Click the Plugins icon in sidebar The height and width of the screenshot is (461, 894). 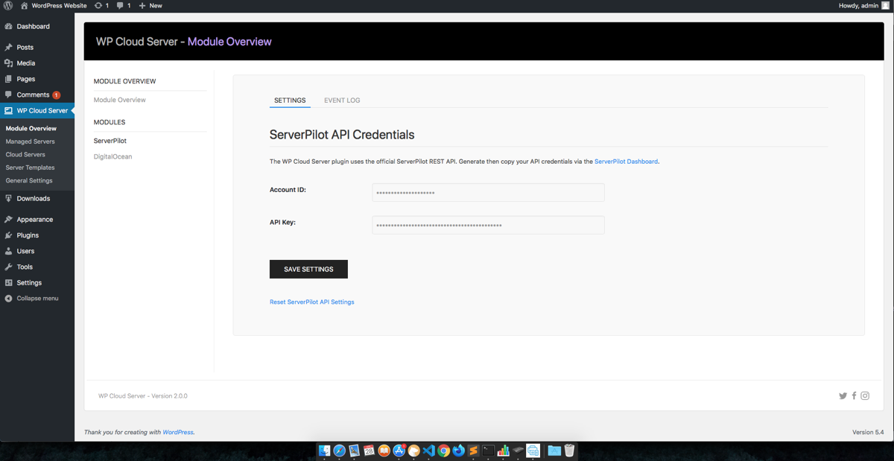pos(9,235)
